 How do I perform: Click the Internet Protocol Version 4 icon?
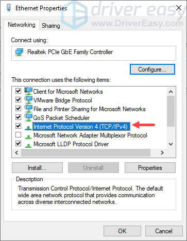tap(28, 128)
